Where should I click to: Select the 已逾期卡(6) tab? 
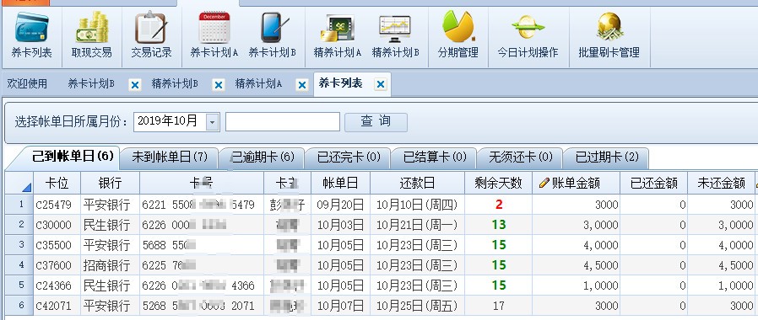tap(262, 157)
